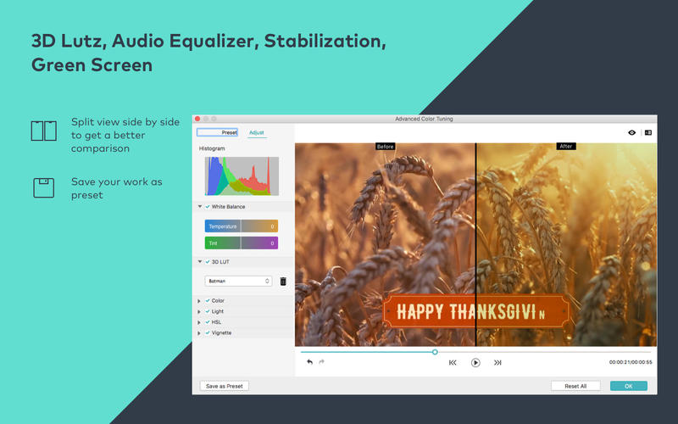Click the Save as Preset button

225,386
